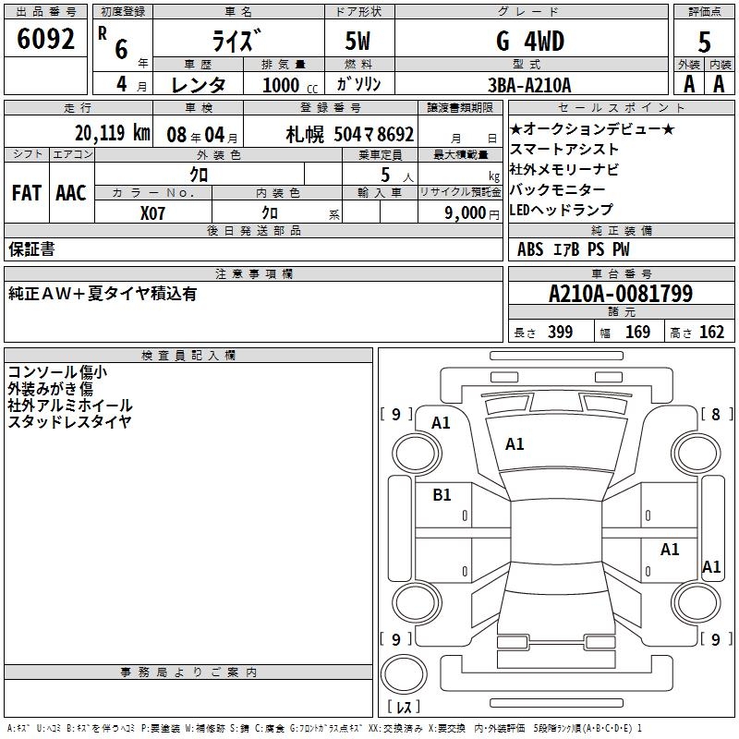The height and width of the screenshot is (739, 739).
Task: Click the 外装 rating header
Action: [689, 65]
